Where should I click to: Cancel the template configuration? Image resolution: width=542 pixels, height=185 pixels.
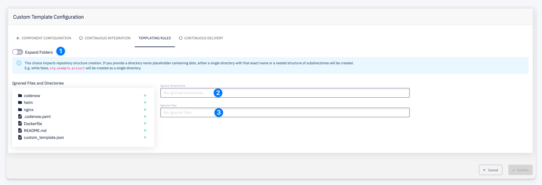tap(491, 170)
